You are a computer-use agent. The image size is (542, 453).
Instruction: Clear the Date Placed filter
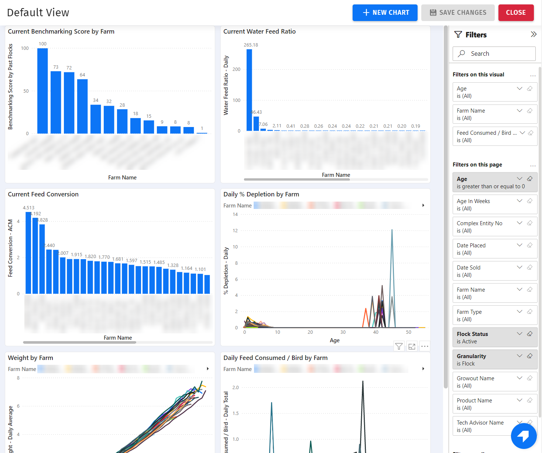click(x=530, y=245)
